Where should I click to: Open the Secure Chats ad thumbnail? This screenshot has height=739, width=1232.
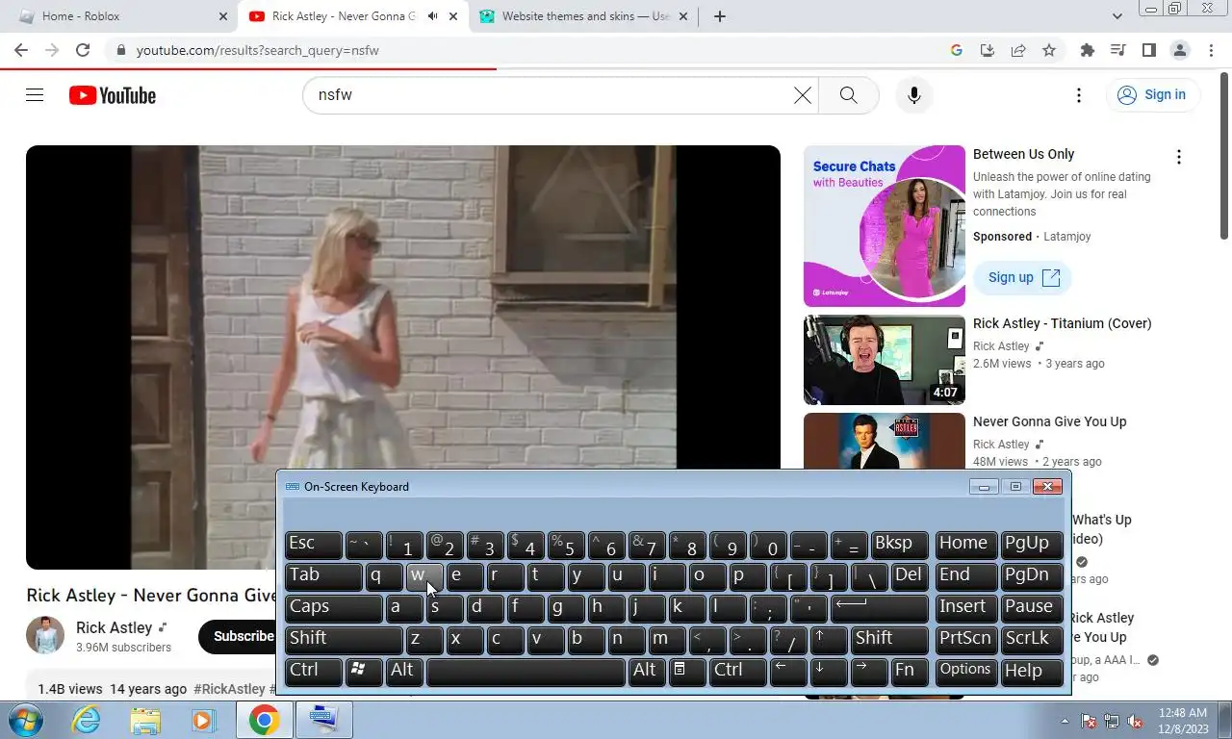click(x=884, y=226)
